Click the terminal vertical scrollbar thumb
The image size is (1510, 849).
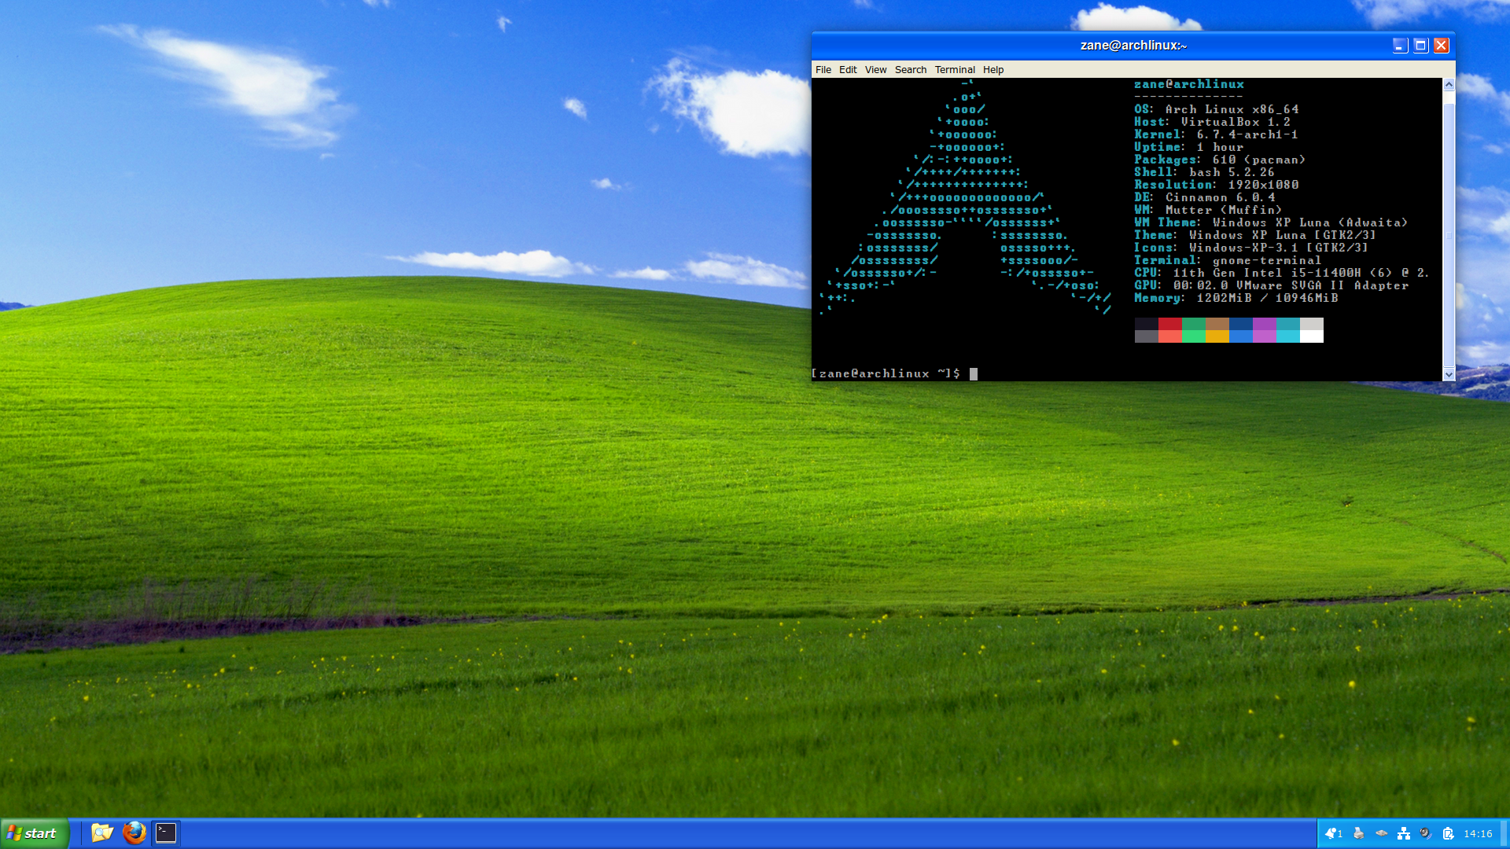click(1449, 235)
